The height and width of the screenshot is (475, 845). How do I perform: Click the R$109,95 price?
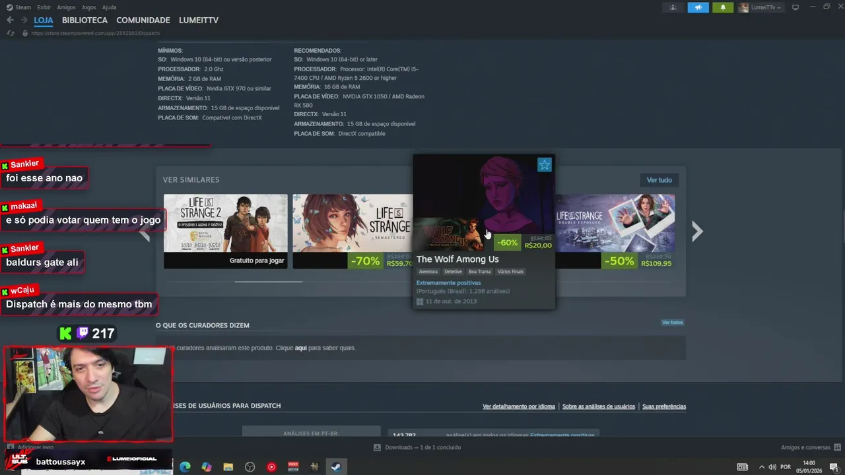point(655,264)
